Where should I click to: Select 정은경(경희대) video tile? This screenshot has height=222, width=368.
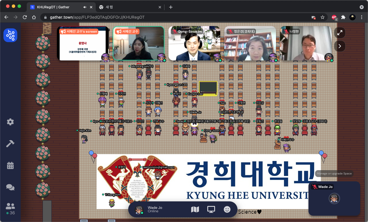pyautogui.click(x=250, y=43)
